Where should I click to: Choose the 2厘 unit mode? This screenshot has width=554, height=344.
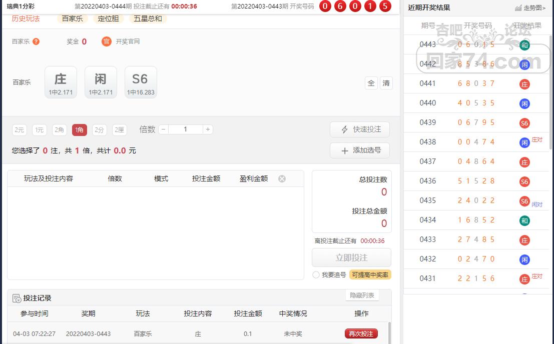point(120,130)
